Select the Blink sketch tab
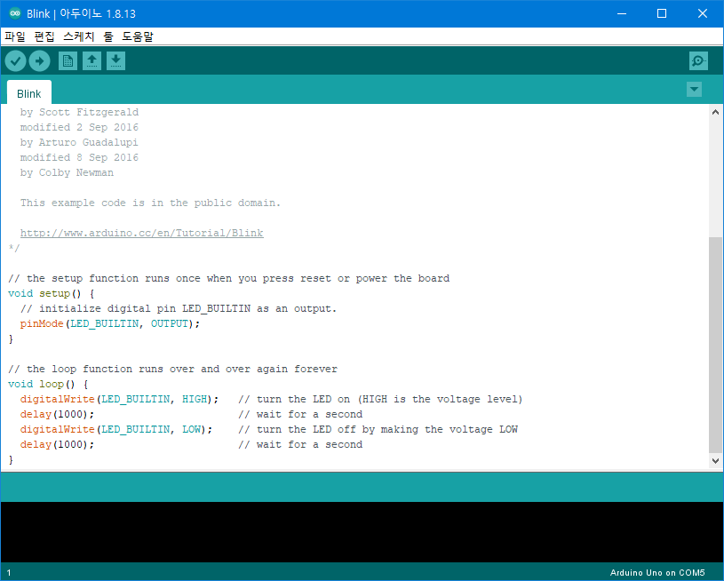The image size is (724, 581). (29, 94)
